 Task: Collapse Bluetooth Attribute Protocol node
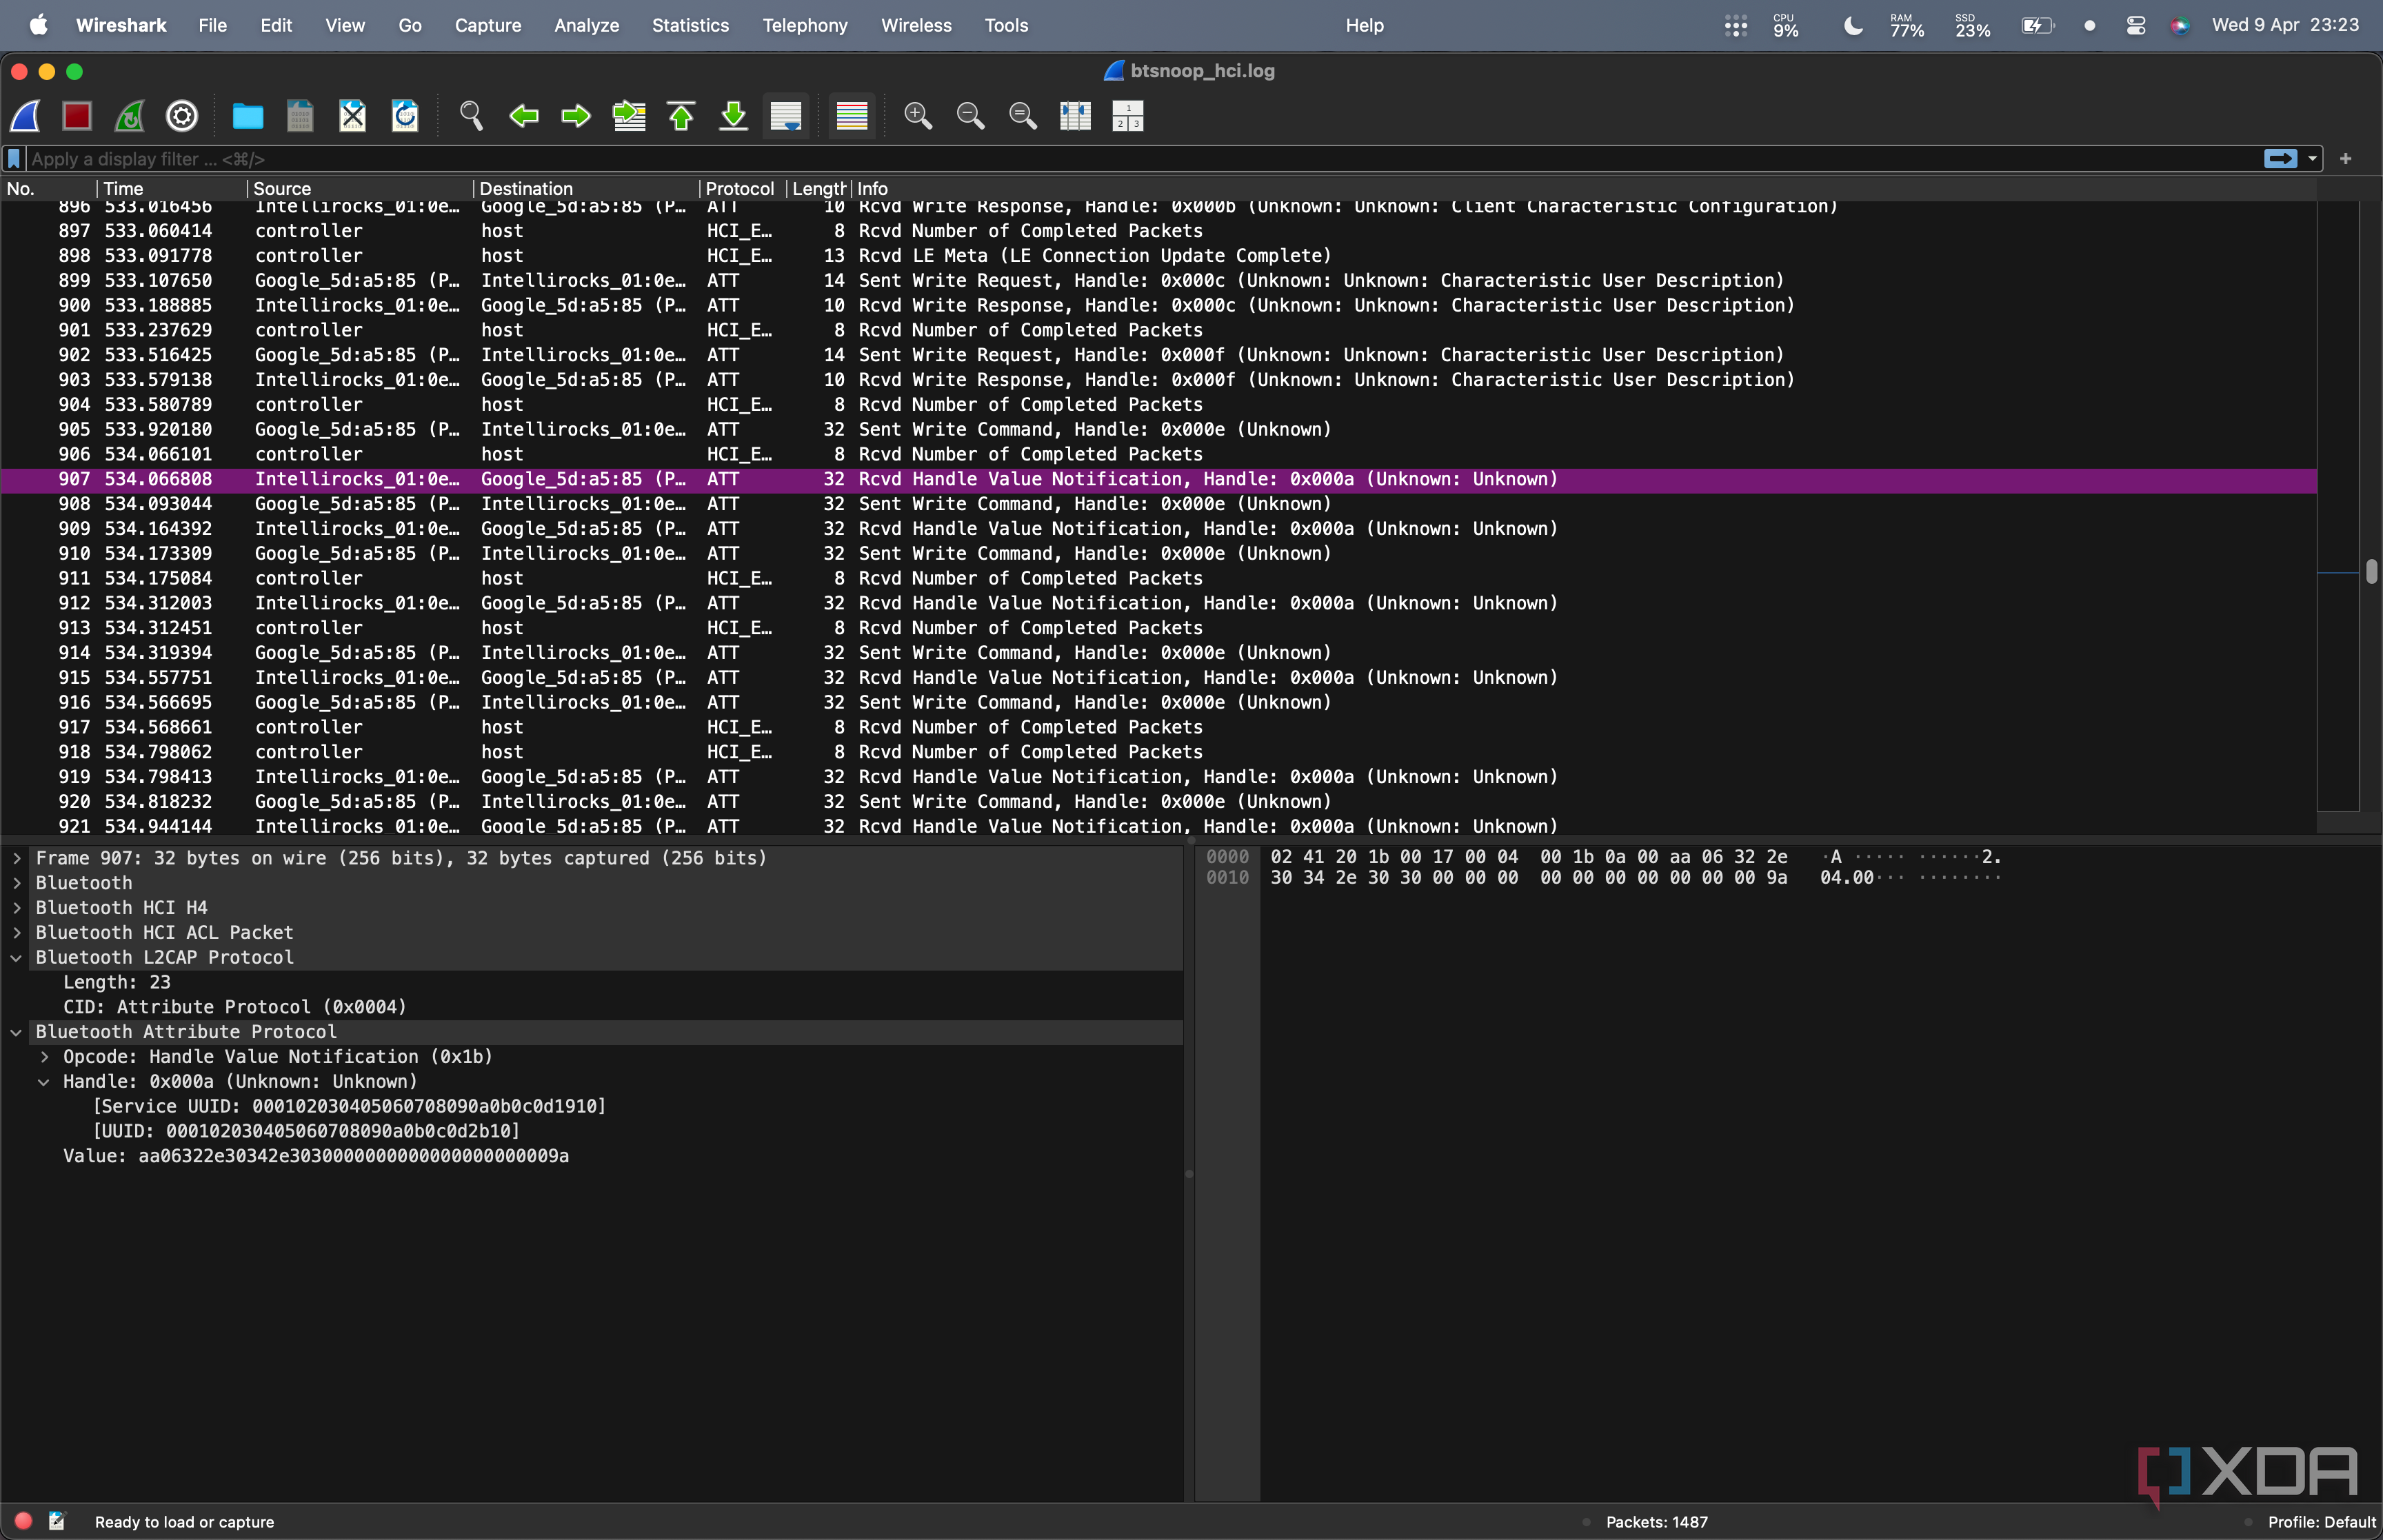coord(17,1032)
